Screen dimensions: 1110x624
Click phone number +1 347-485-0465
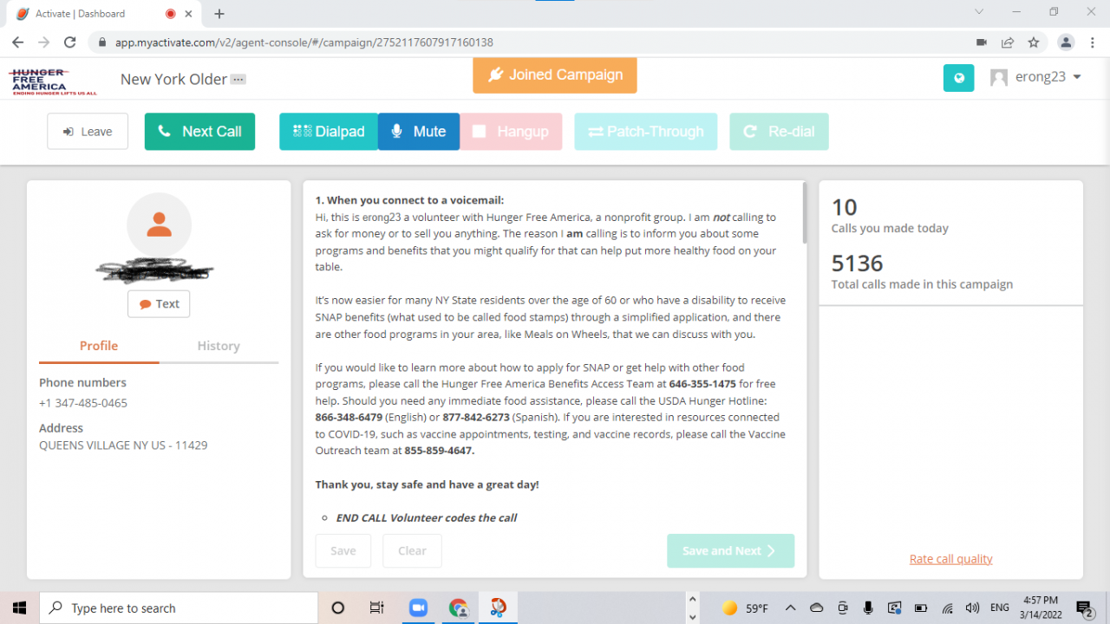[x=83, y=403]
